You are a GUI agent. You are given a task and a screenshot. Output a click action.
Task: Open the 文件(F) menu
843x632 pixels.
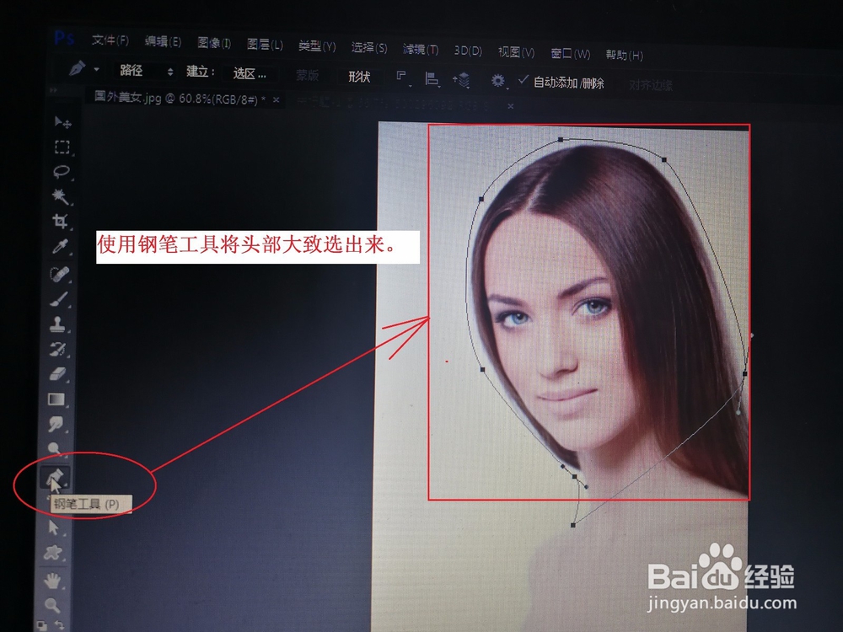coord(110,40)
